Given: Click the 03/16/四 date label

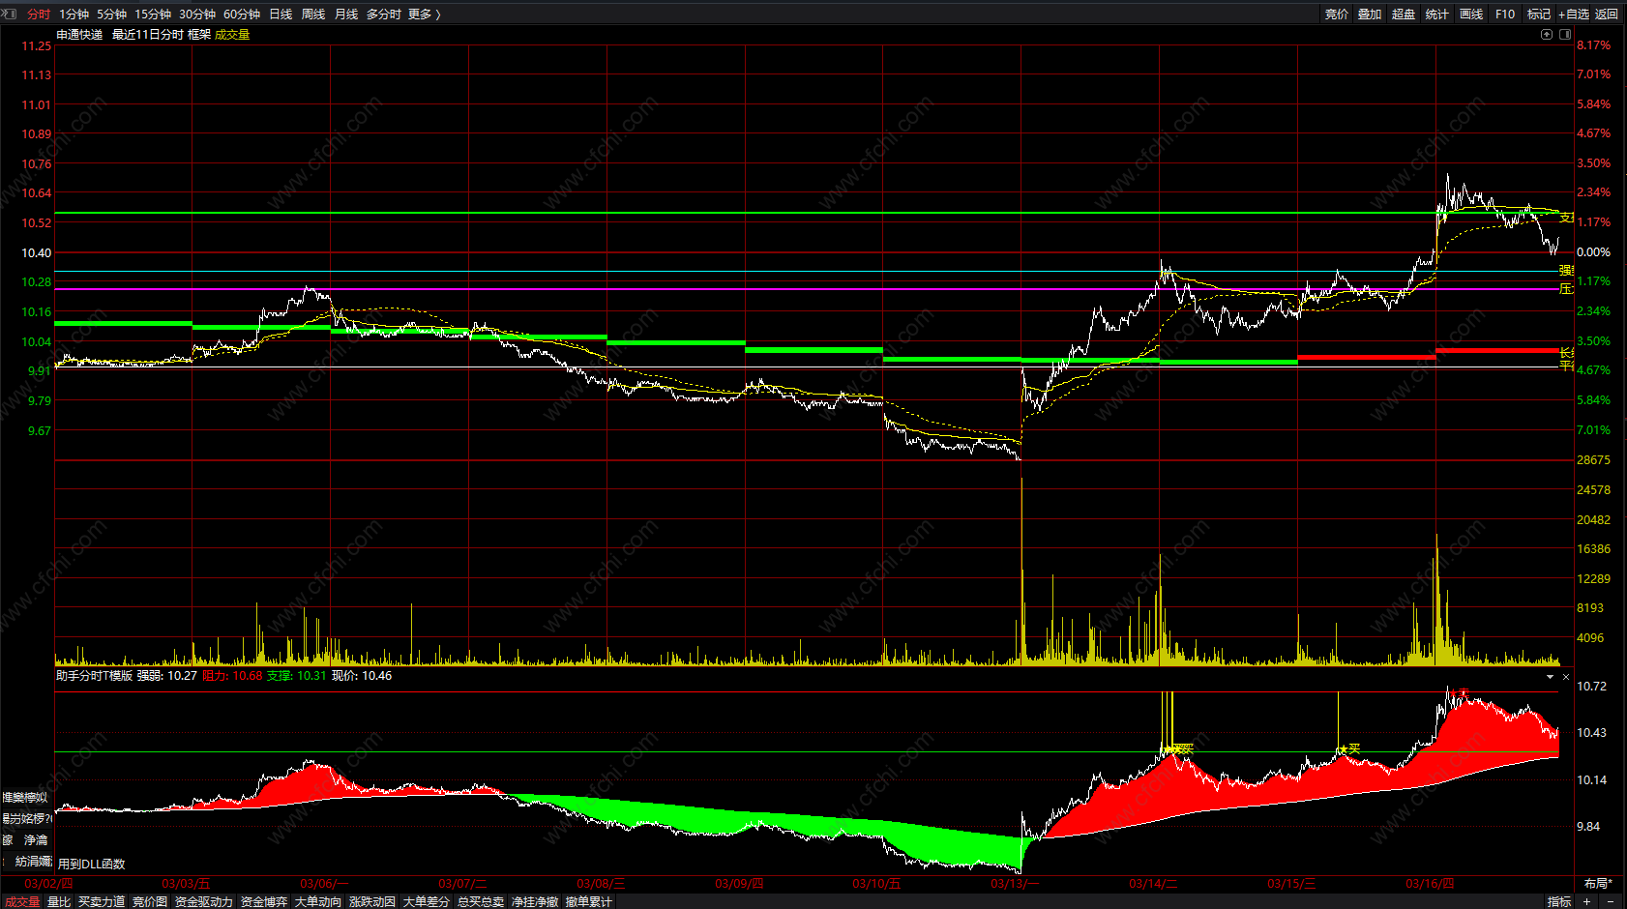Looking at the screenshot, I should [1430, 884].
